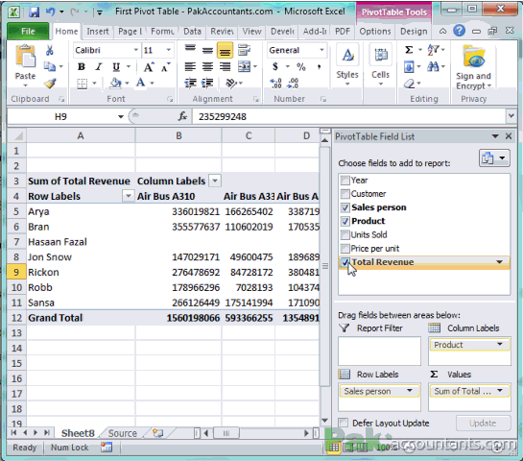Open the File tab

coord(28,32)
